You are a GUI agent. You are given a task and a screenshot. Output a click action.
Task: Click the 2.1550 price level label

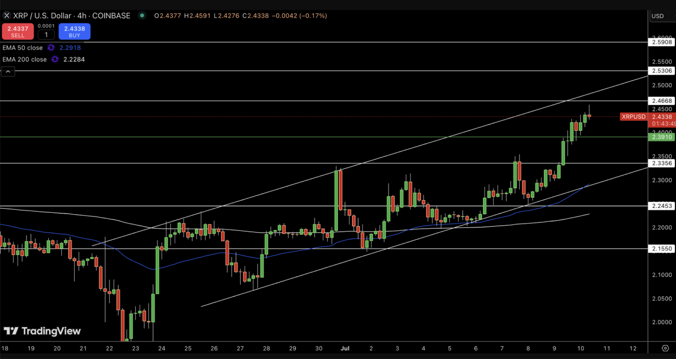click(662, 248)
